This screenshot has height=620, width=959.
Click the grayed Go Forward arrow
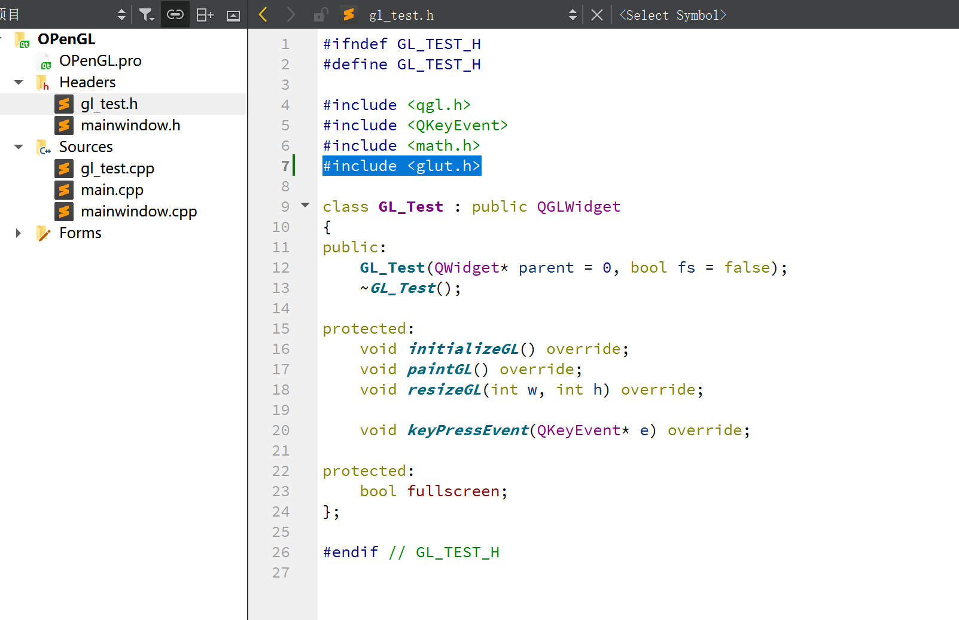290,14
